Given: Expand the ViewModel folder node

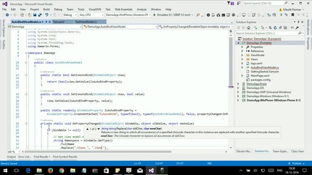Looking at the screenshot, I should pyautogui.click(x=242, y=55).
